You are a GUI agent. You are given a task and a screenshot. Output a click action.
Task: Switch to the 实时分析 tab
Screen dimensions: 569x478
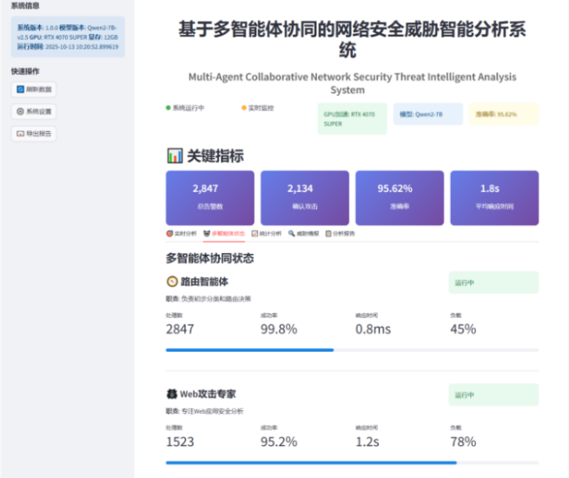coord(182,233)
